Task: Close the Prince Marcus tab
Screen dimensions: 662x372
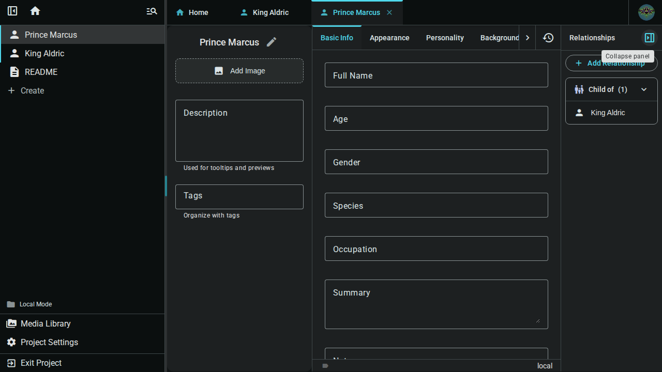Action: (x=389, y=12)
